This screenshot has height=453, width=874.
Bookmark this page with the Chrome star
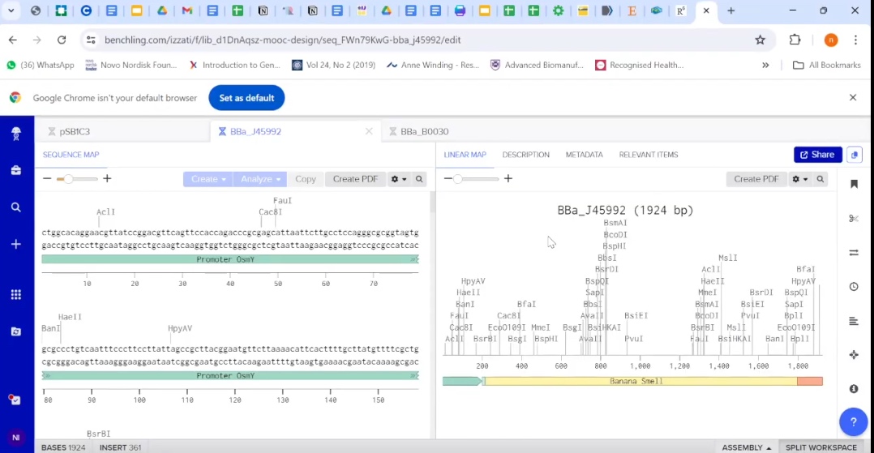click(x=760, y=40)
